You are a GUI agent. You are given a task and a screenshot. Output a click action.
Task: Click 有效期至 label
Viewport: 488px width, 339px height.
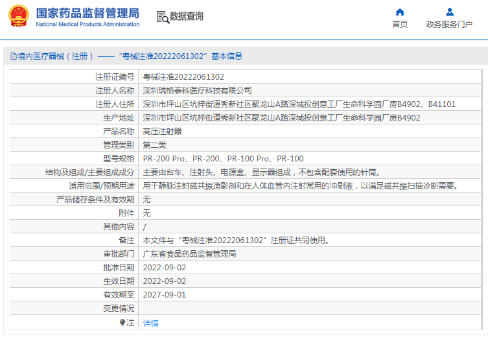(119, 295)
